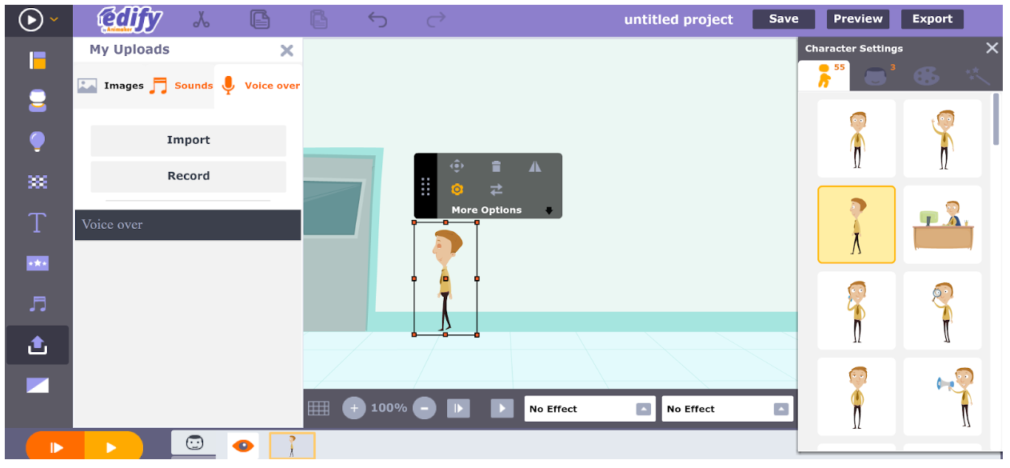The width and height of the screenshot is (1010, 468).
Task: Open the transitions sidebar icon
Action: point(38,386)
